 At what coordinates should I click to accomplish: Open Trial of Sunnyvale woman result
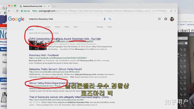click(x=70, y=97)
